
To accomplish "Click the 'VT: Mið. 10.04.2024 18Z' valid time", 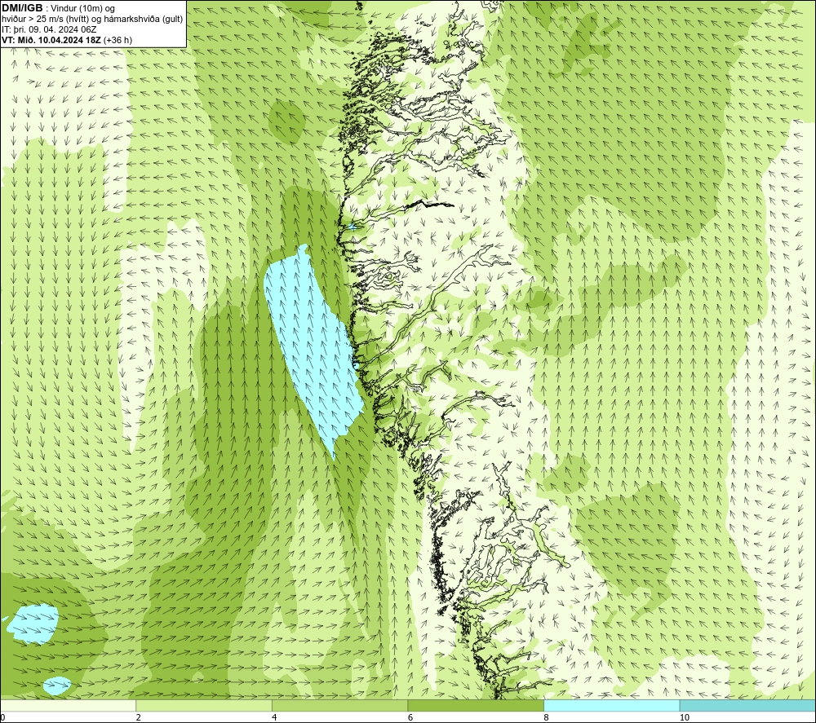I will pyautogui.click(x=51, y=40).
